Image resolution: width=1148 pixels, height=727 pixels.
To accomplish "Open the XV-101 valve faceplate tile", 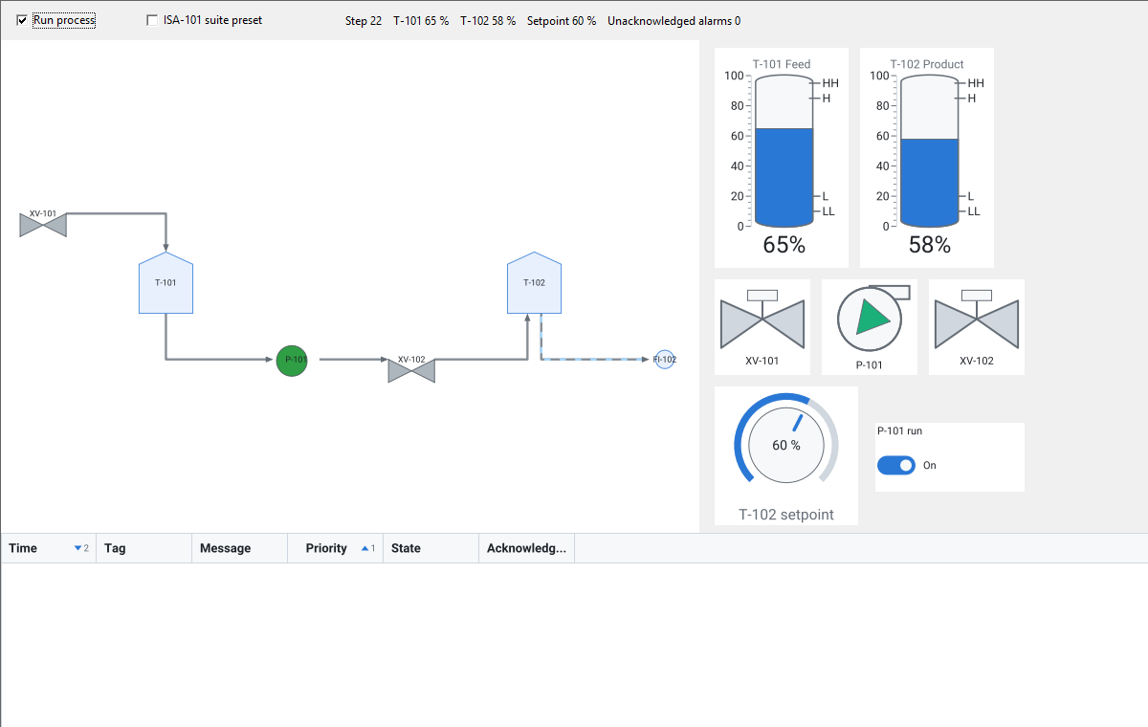I will tap(762, 327).
